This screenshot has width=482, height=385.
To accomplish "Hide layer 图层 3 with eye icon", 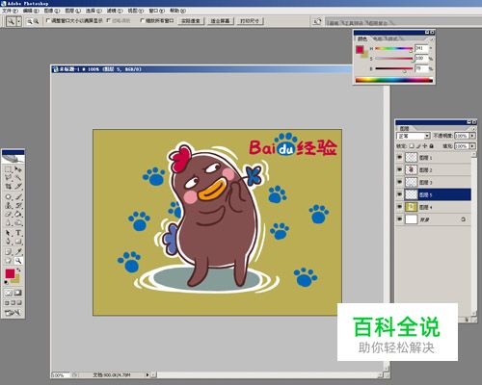I will (399, 182).
